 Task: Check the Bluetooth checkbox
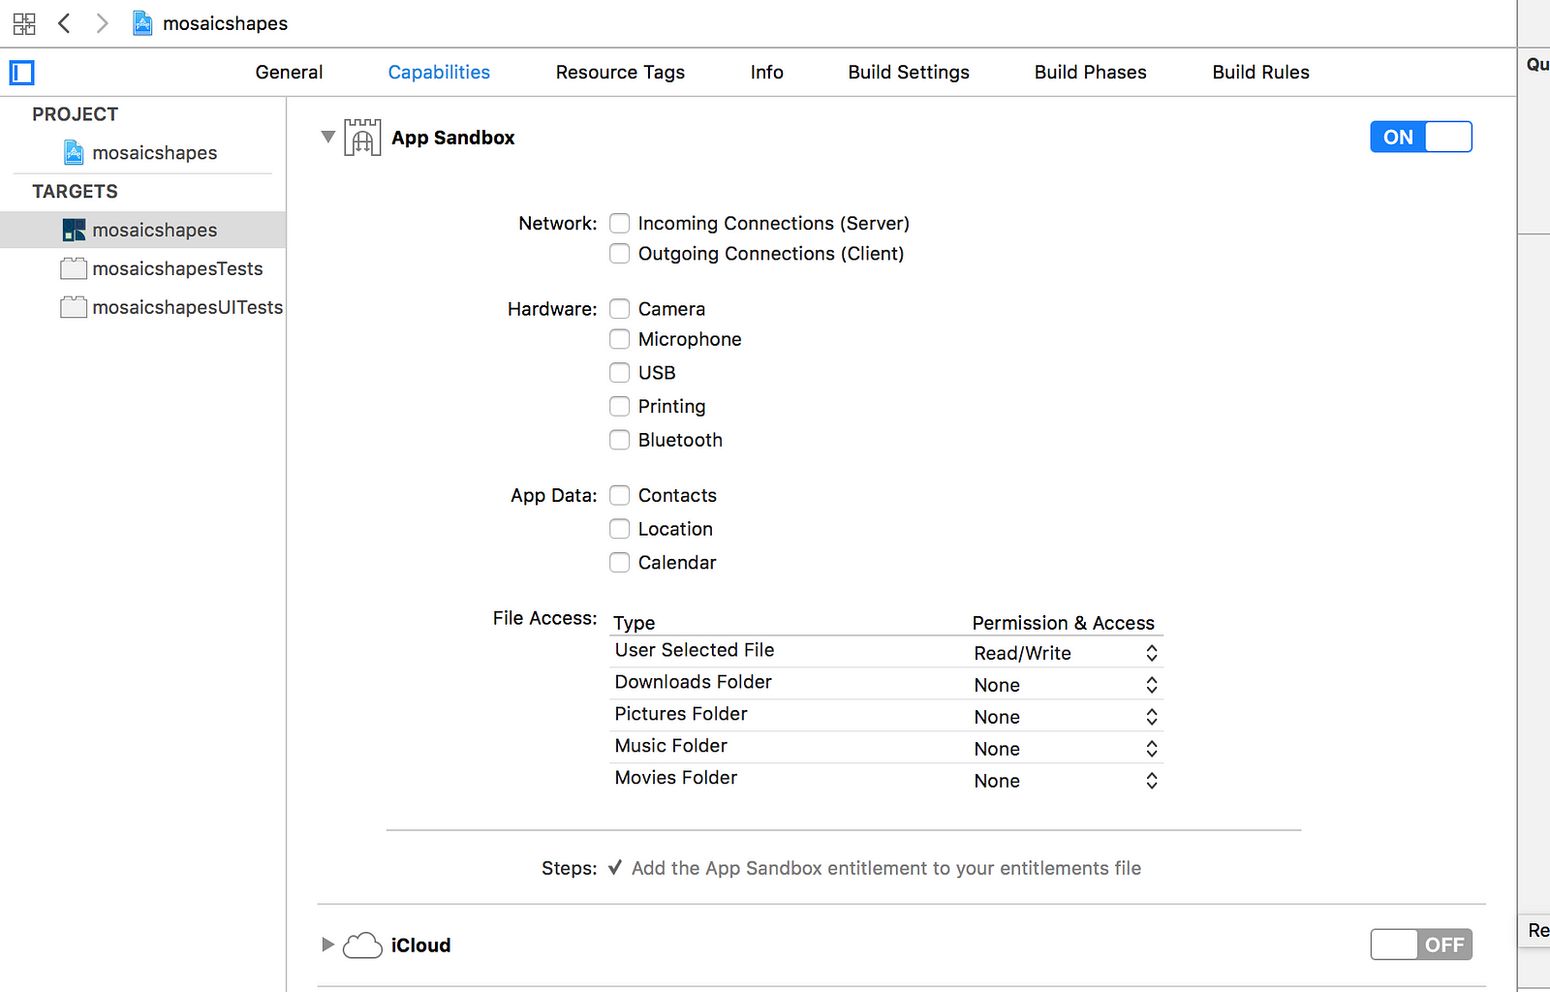(620, 440)
